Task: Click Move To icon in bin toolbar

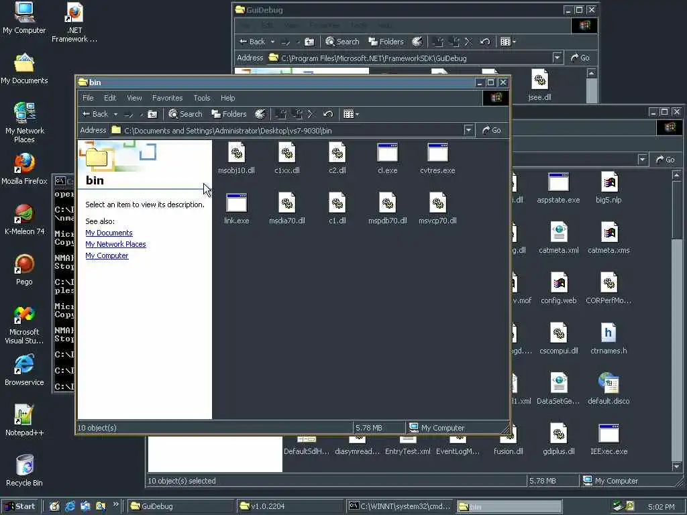Action: [280, 114]
